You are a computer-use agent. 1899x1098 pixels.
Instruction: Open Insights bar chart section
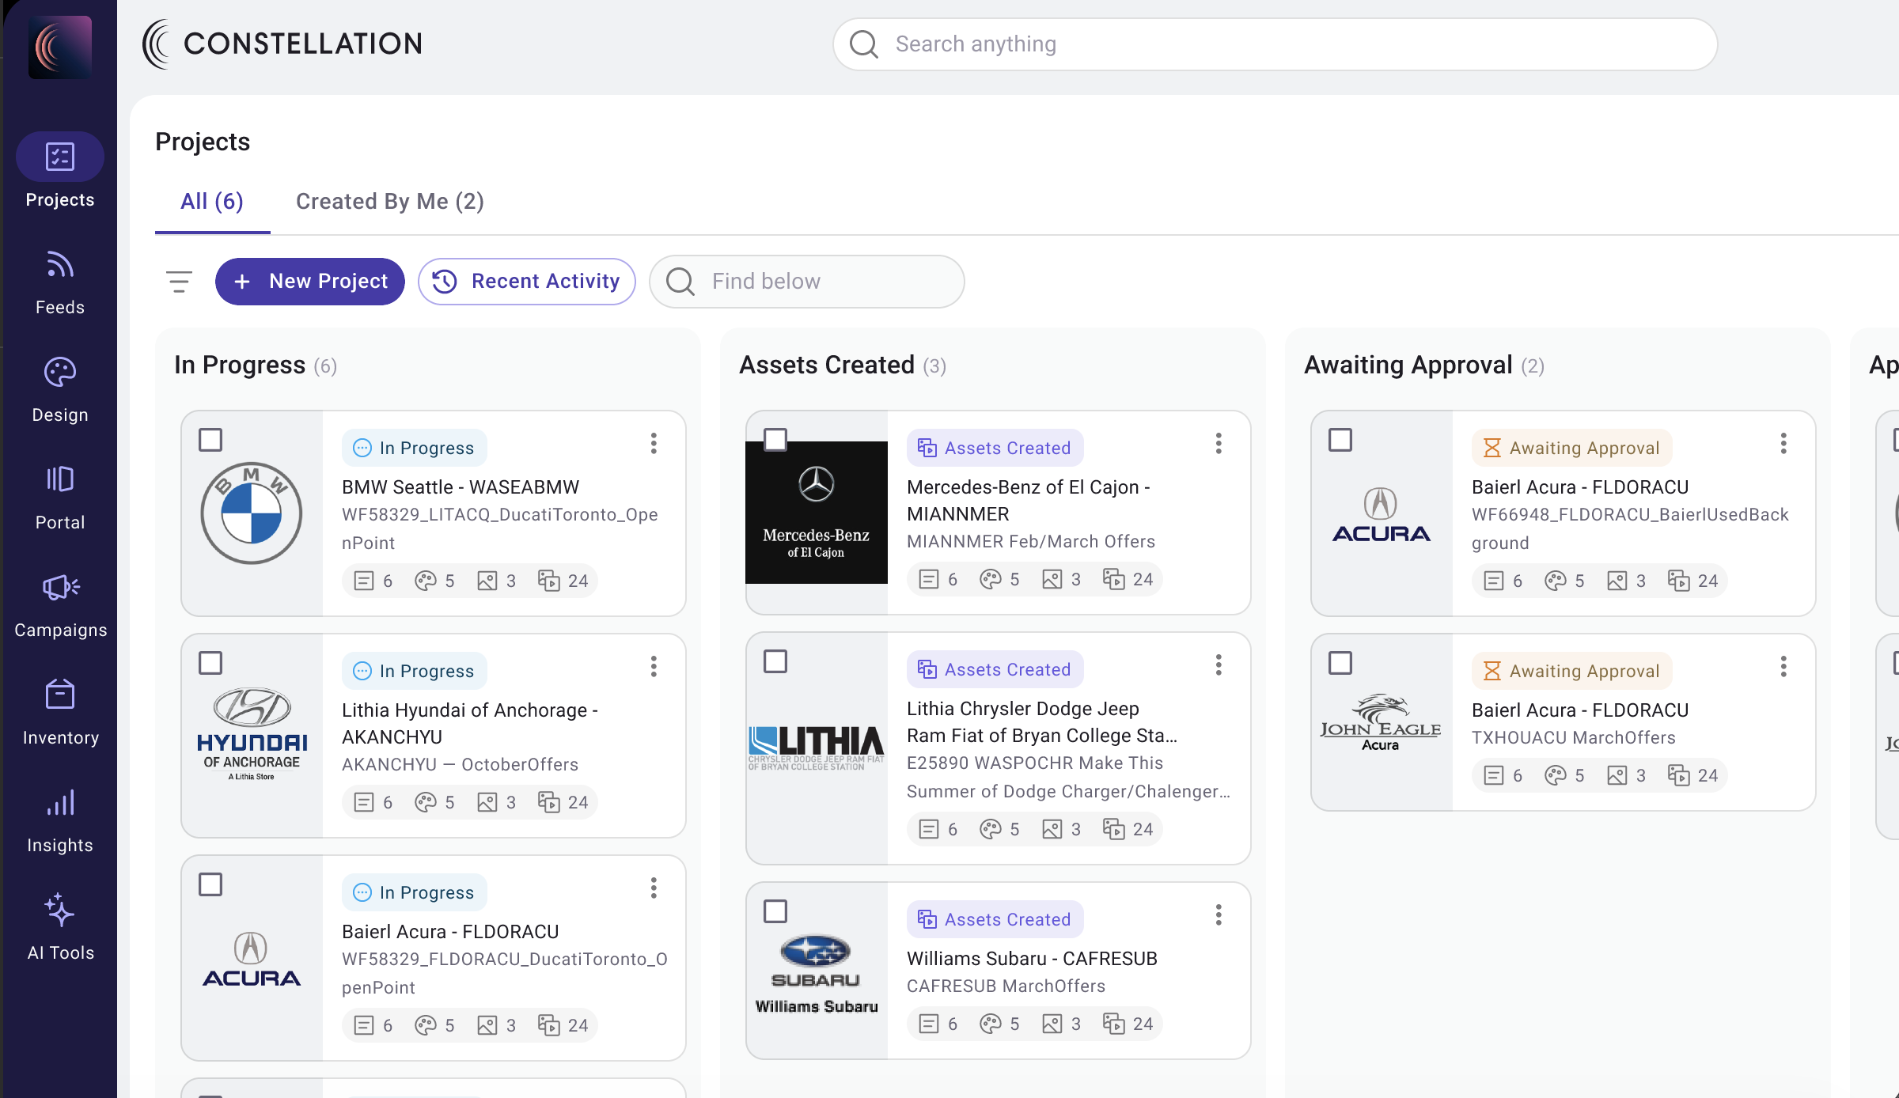coord(60,820)
